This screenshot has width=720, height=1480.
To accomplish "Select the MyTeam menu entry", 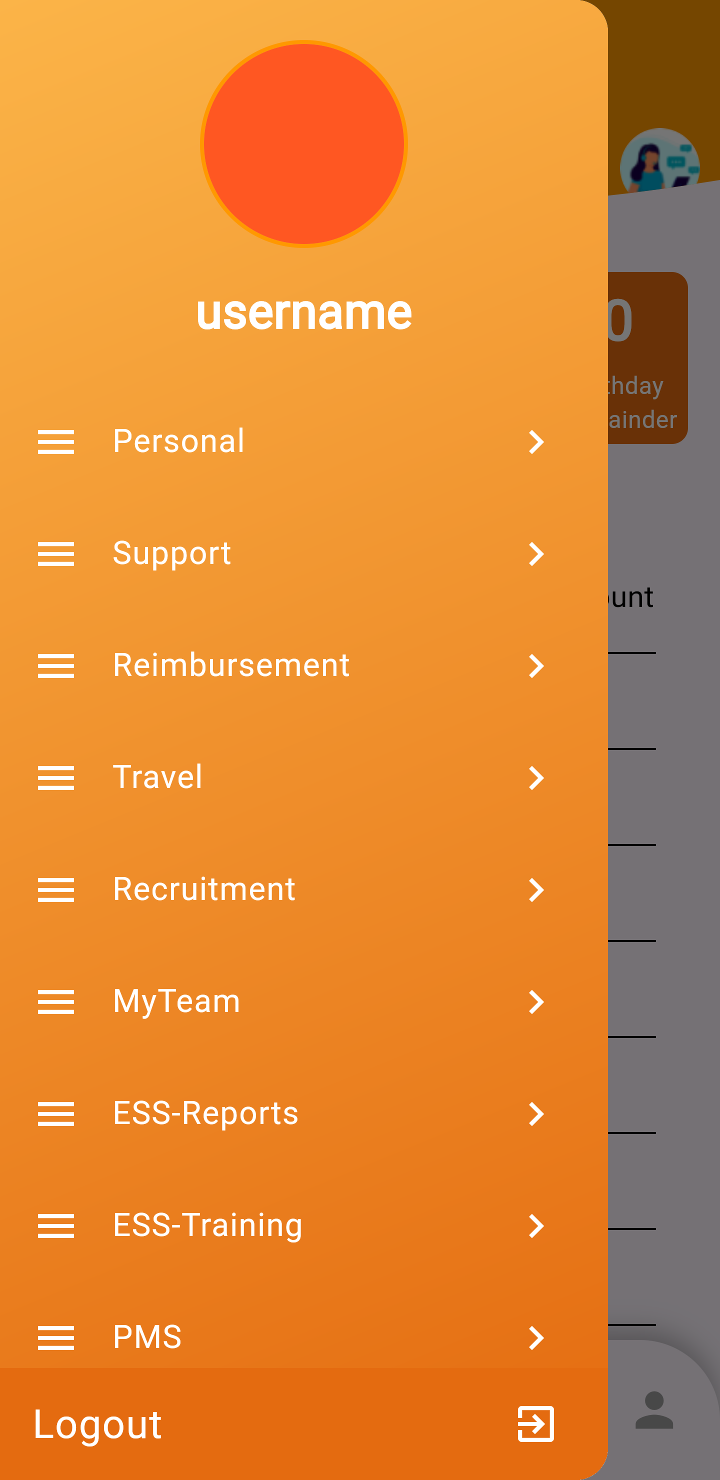I will tap(176, 1002).
